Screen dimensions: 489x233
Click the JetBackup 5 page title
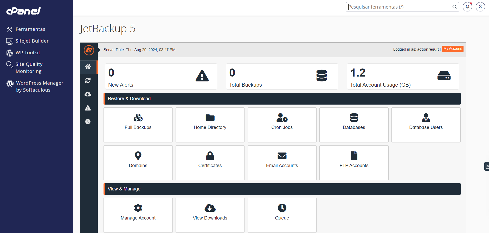(107, 29)
